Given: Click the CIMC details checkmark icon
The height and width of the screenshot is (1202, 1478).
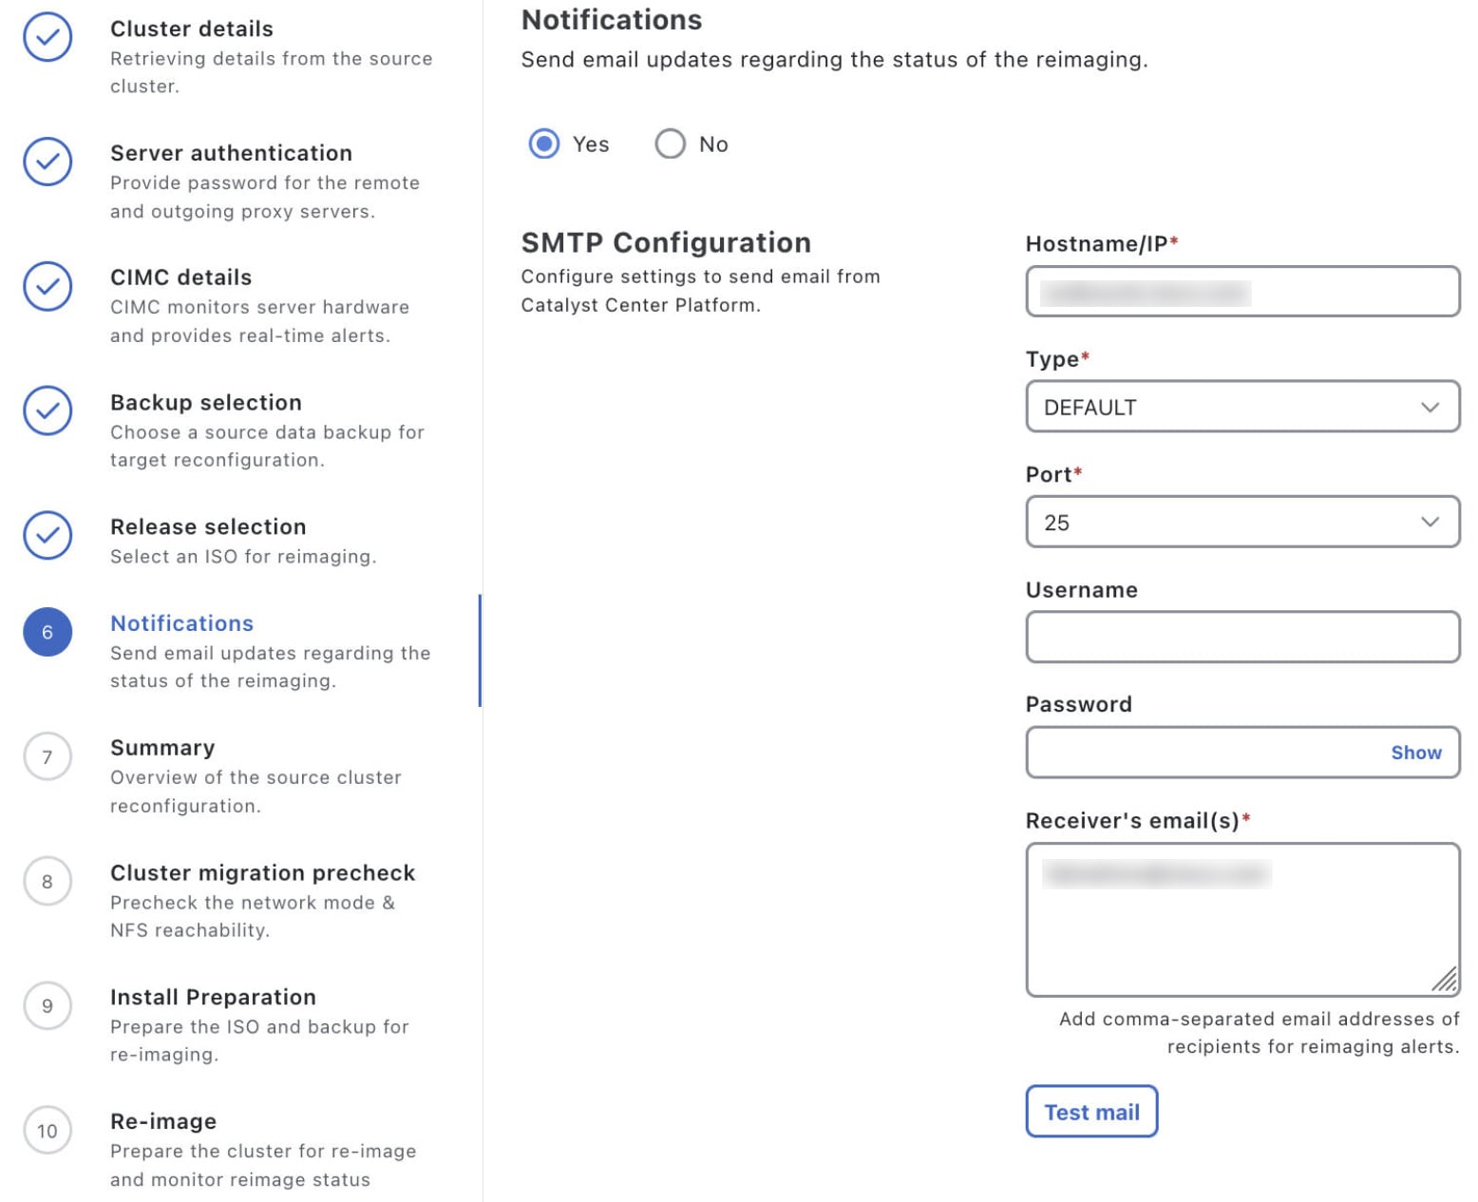Looking at the screenshot, I should click(x=47, y=286).
